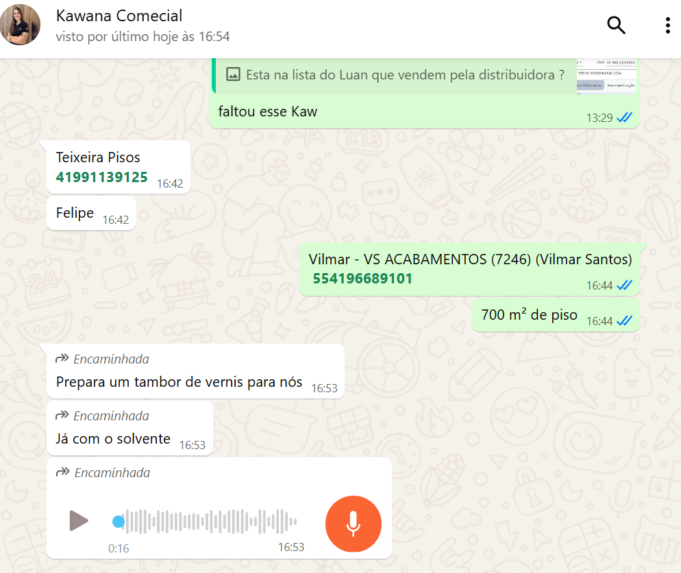Open the three-dot chat menu

coord(667,25)
